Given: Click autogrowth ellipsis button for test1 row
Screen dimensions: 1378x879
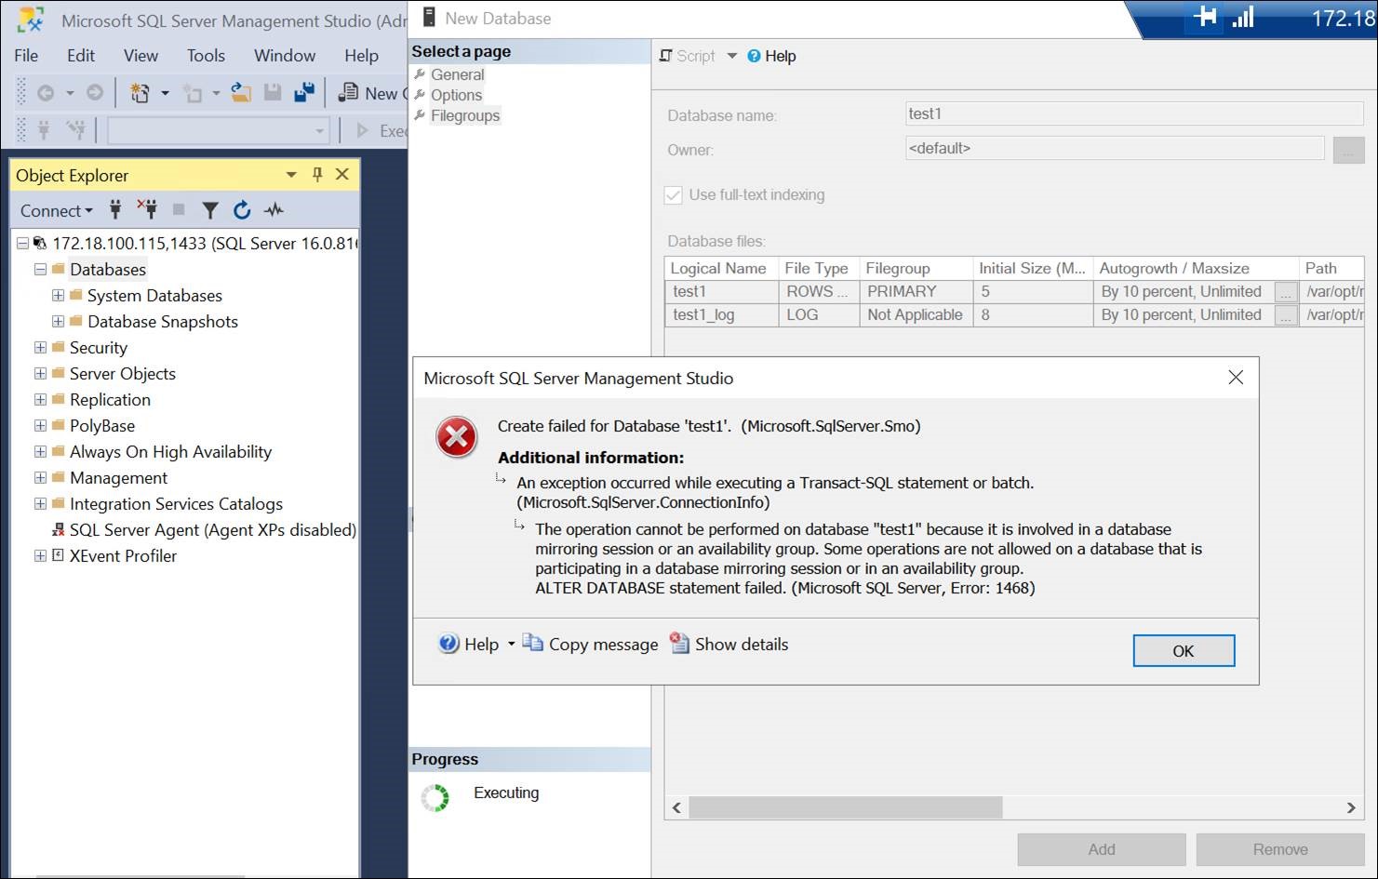Looking at the screenshot, I should (1286, 292).
